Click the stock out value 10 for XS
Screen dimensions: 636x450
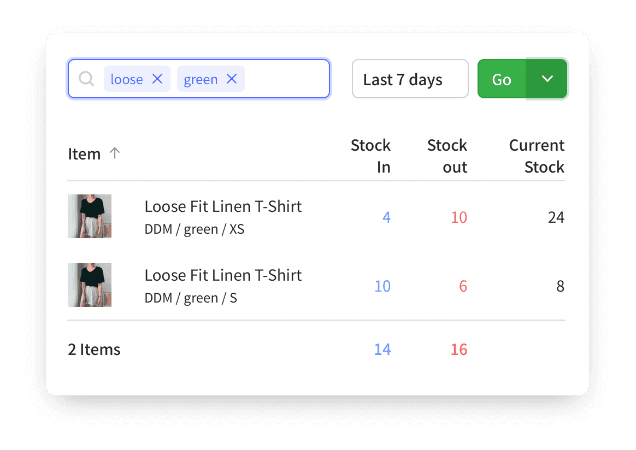click(459, 217)
